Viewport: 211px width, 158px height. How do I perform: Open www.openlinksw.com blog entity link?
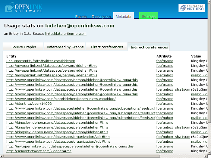coord(61,99)
